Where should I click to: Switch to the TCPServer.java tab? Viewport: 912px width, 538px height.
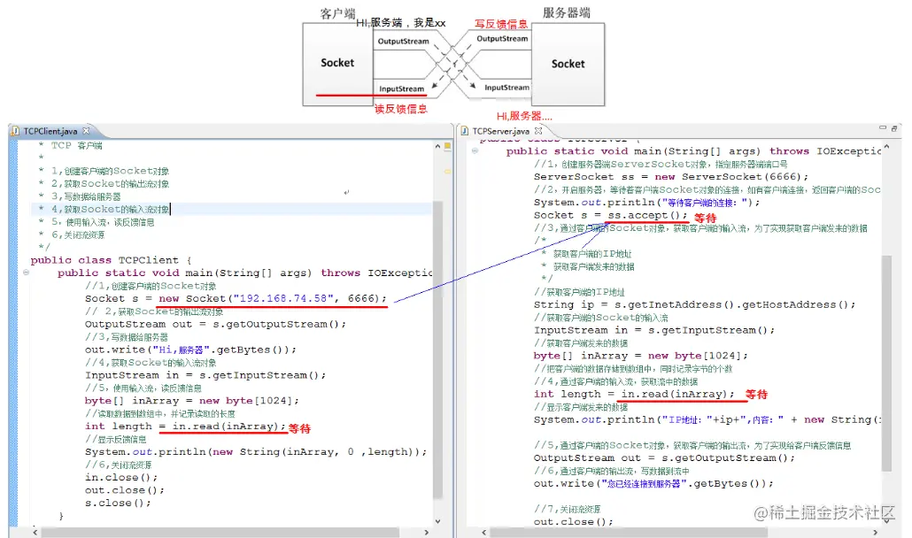[501, 131]
